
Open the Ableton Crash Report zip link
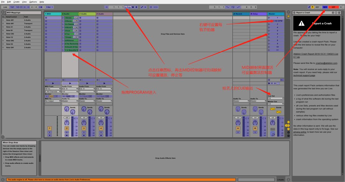[x=316, y=55]
